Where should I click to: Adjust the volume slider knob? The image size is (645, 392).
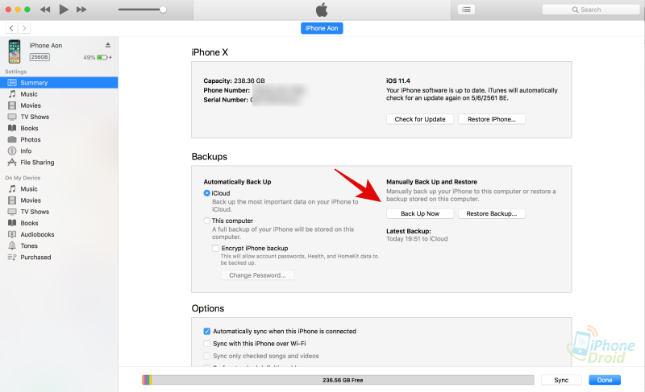coord(163,10)
